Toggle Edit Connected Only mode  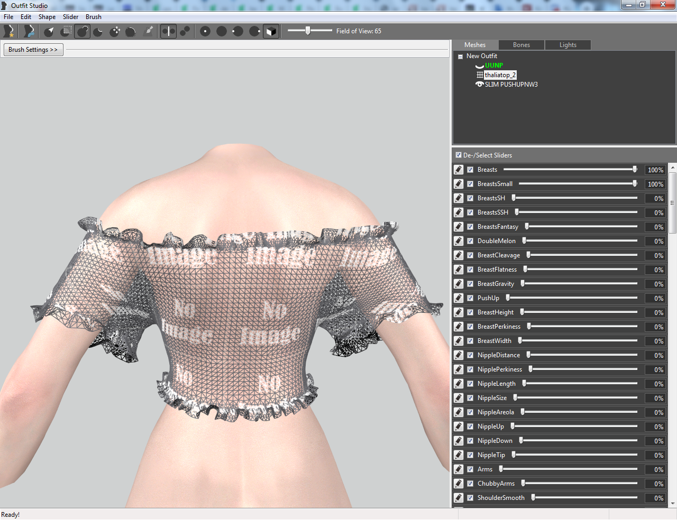pos(185,31)
